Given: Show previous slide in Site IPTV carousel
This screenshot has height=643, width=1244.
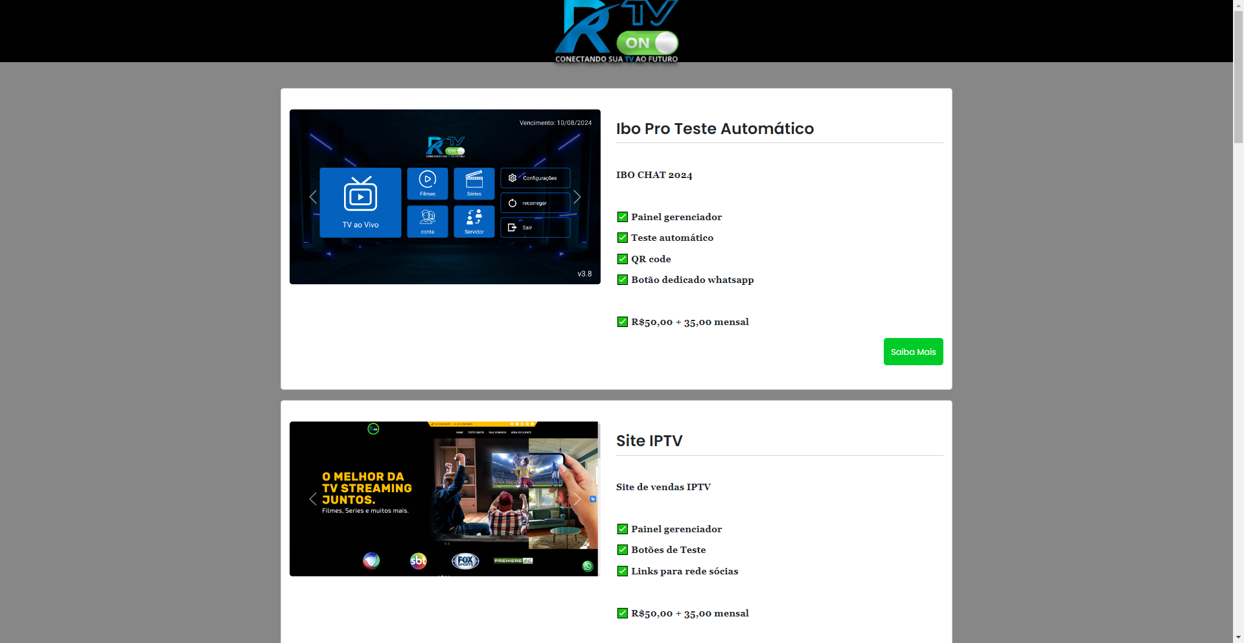Looking at the screenshot, I should point(313,499).
